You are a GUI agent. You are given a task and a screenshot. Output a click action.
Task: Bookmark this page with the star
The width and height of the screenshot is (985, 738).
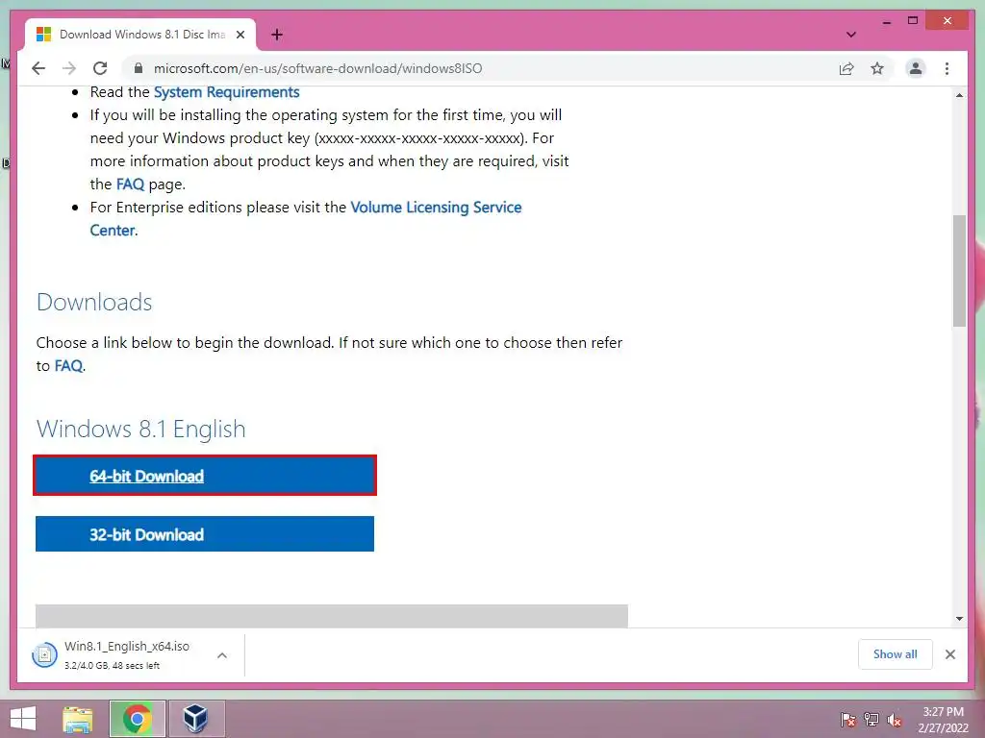click(x=877, y=68)
